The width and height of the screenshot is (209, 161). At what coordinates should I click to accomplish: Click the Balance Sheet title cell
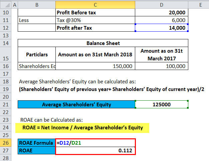(103, 43)
